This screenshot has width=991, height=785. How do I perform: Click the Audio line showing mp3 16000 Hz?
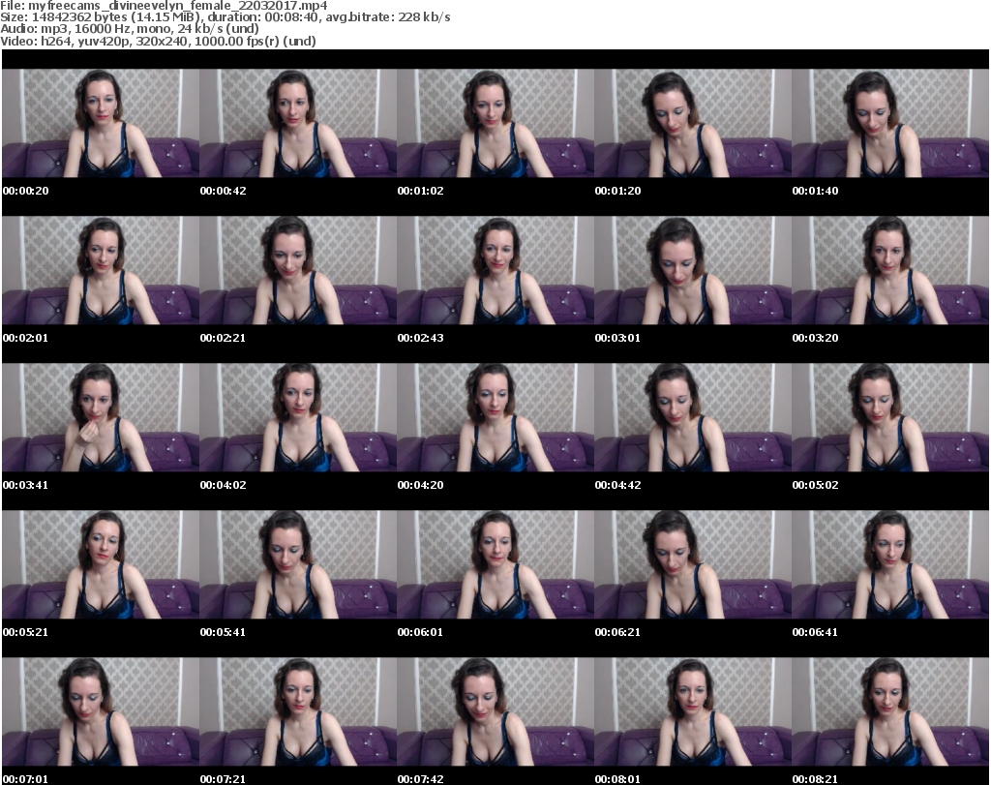130,29
